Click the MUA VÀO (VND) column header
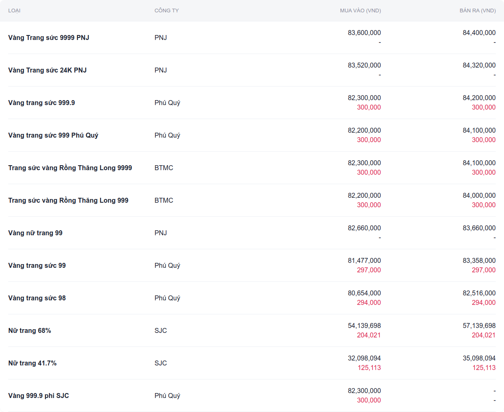Screen dimensions: 504x412 coord(360,10)
